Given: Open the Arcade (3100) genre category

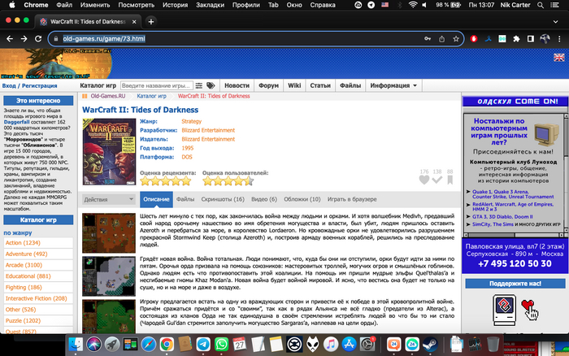Looking at the screenshot, I should [24, 265].
